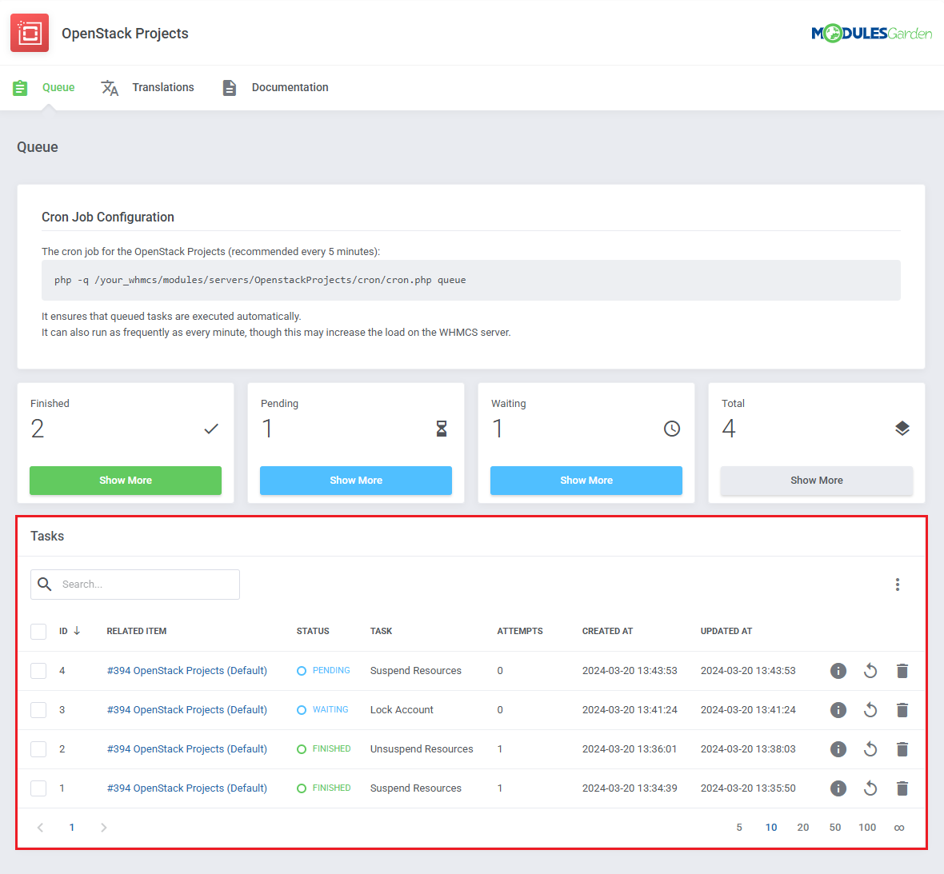Go to previous page chevron
This screenshot has width=944, height=874.
[40, 828]
